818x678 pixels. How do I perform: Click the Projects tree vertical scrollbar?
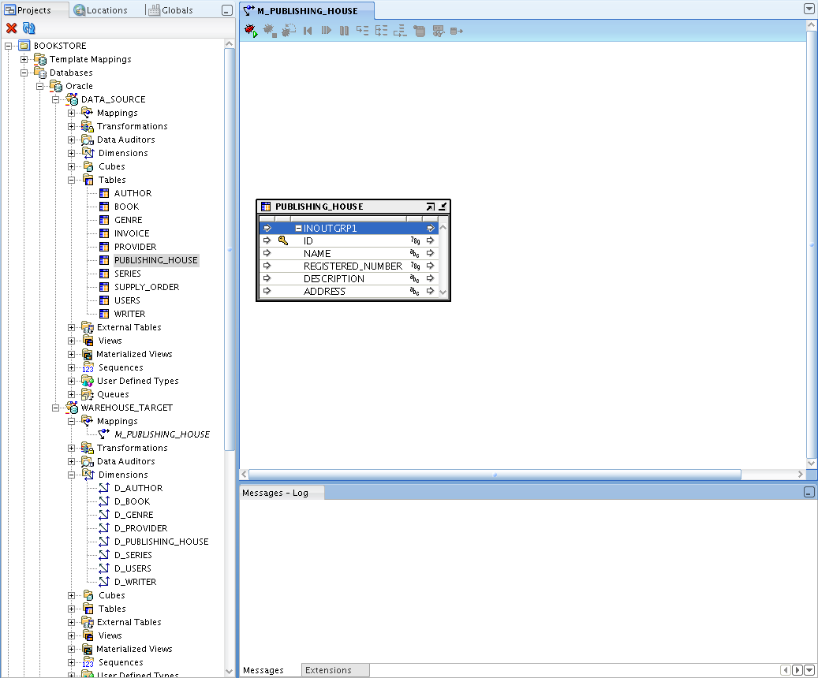(x=230, y=249)
